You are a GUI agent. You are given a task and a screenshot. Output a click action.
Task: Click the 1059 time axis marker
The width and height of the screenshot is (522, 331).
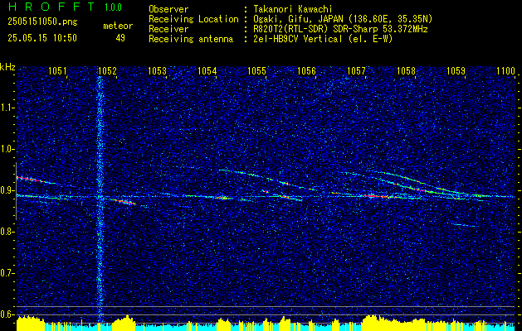(x=456, y=70)
